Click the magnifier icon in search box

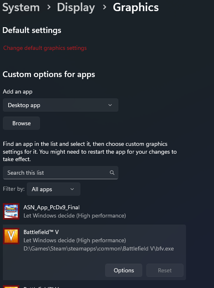112,173
